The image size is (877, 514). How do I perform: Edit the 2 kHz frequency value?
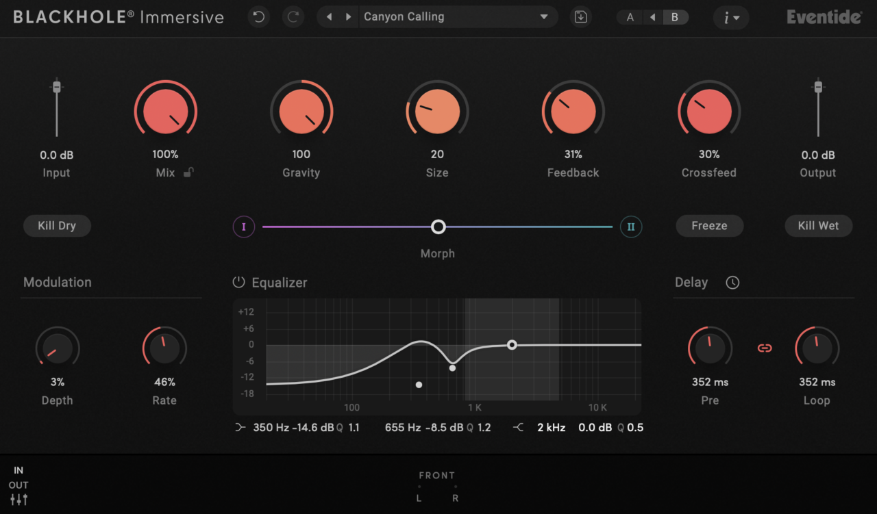tap(552, 428)
